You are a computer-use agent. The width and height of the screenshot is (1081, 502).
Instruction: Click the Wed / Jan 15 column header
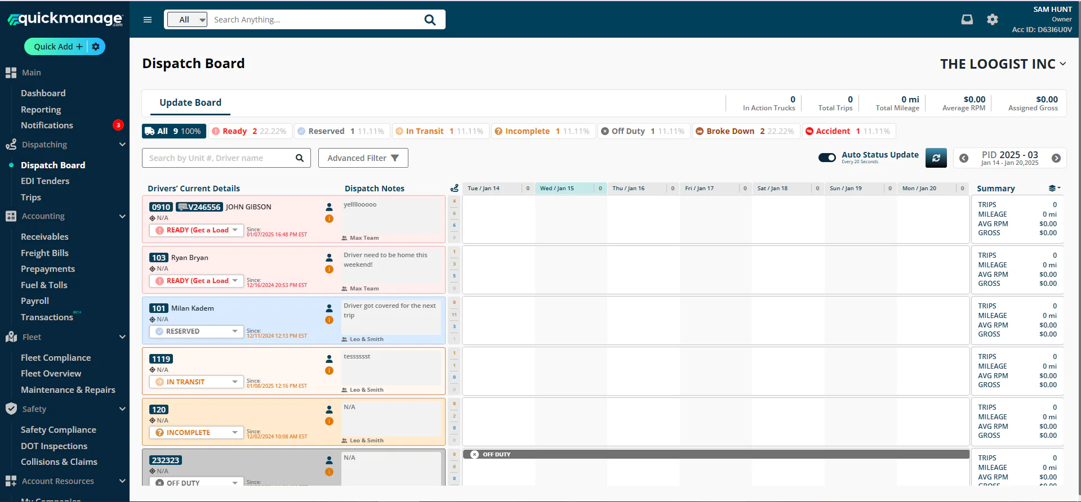[x=570, y=189]
